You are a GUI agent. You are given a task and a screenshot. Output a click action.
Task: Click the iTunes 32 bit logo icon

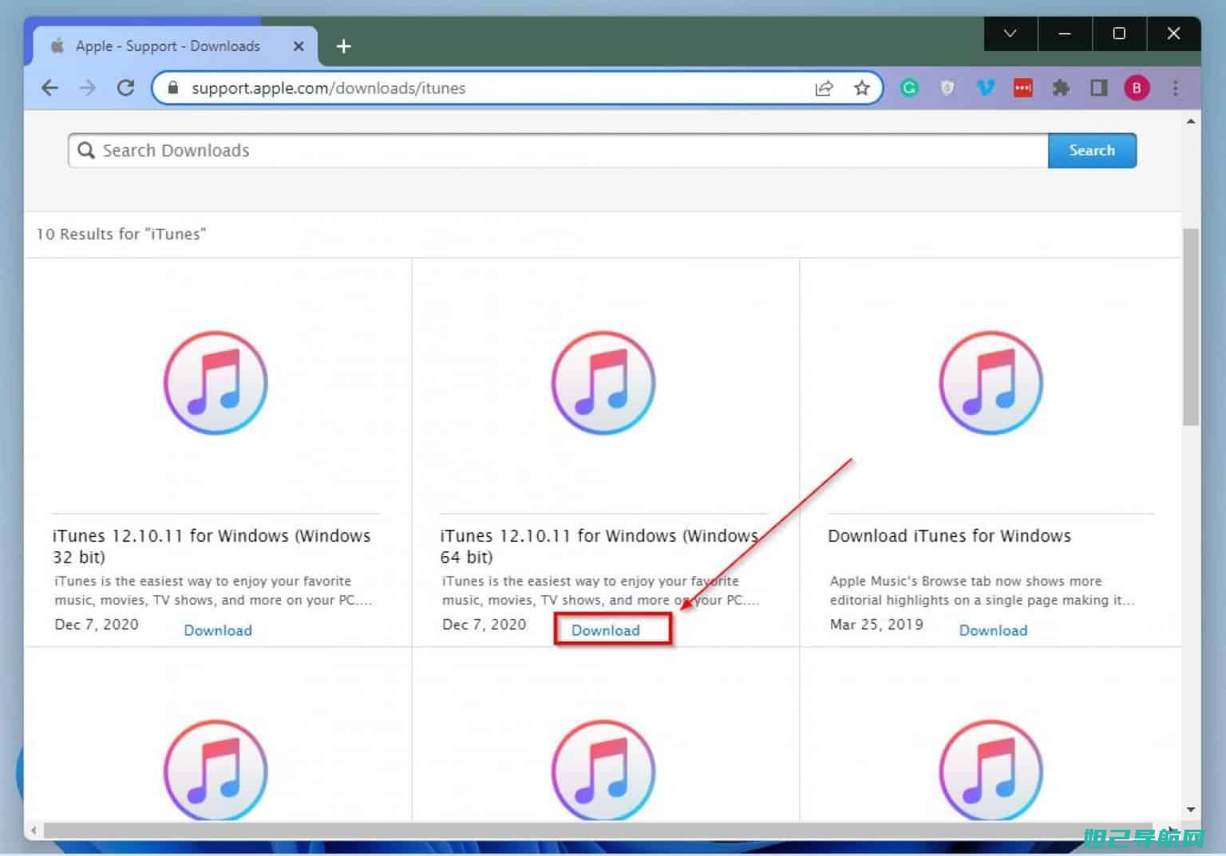coord(216,383)
